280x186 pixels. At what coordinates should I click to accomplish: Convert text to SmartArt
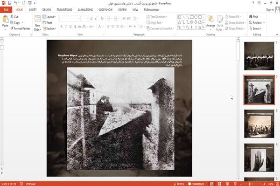tap(160, 28)
